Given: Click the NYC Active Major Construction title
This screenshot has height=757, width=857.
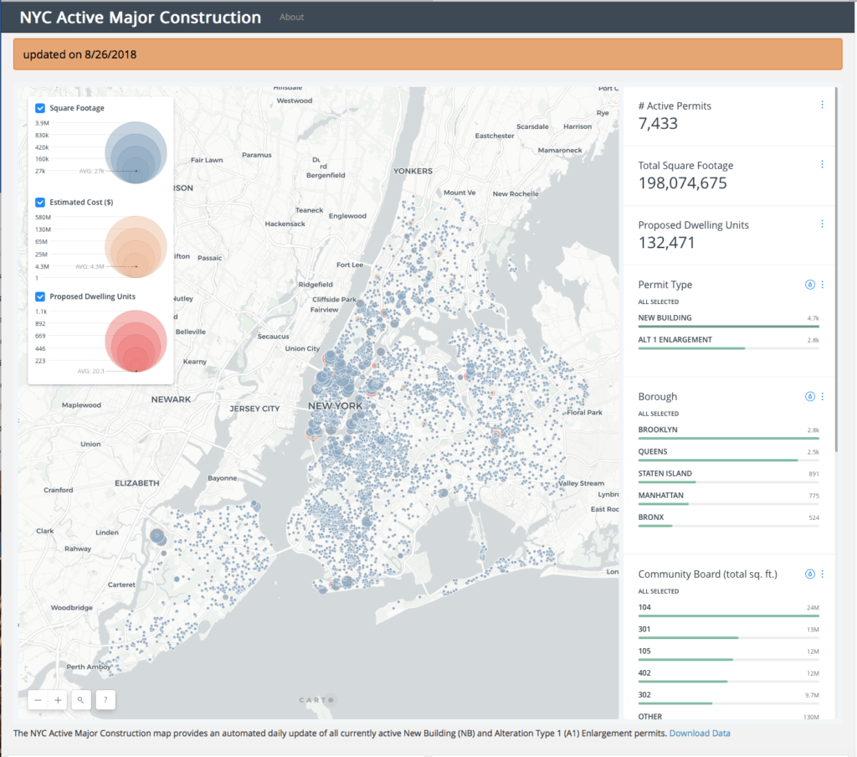Looking at the screenshot, I should [140, 17].
